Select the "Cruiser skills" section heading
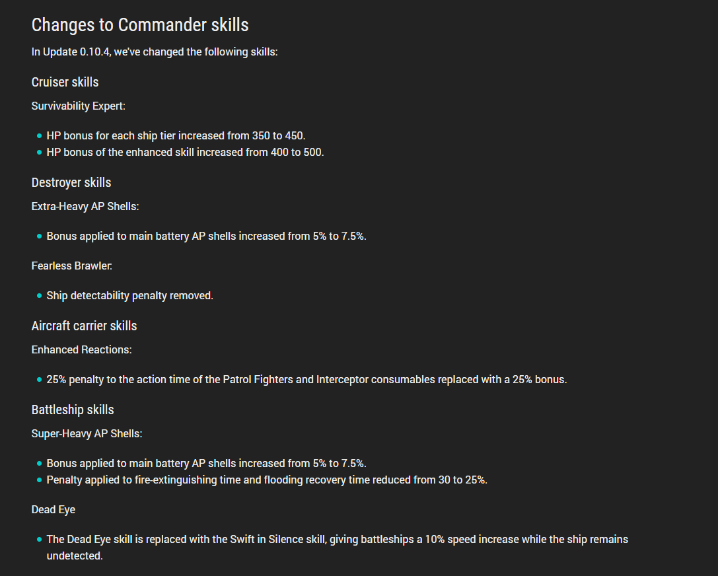This screenshot has width=718, height=576. point(65,82)
